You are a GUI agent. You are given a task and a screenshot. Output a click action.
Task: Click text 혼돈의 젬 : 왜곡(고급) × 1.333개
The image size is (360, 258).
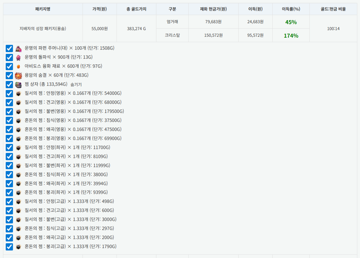point(56,237)
